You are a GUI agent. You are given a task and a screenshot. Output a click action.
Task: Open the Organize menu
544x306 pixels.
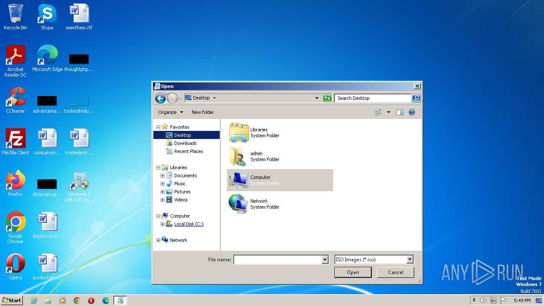click(170, 112)
